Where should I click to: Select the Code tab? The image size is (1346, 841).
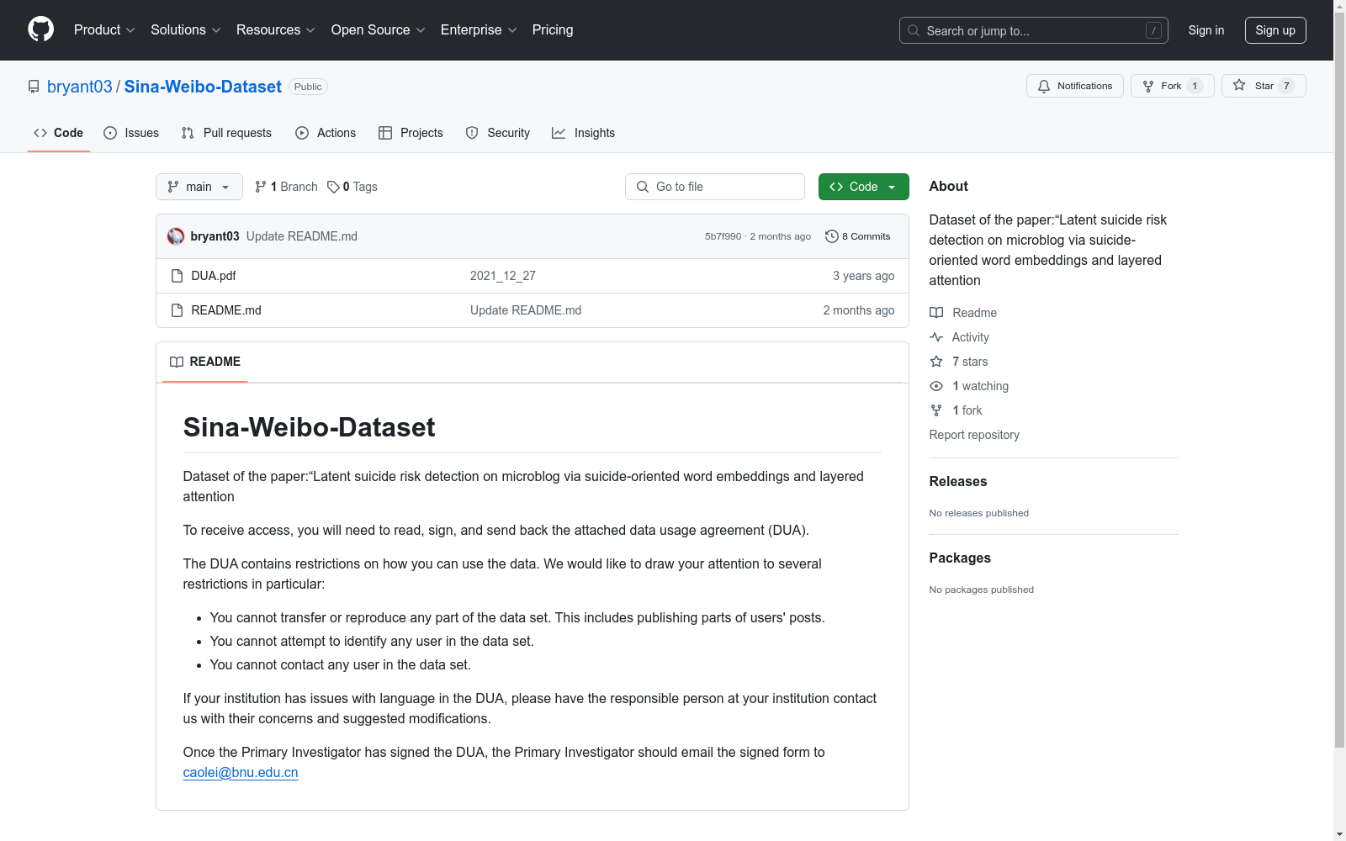59,133
